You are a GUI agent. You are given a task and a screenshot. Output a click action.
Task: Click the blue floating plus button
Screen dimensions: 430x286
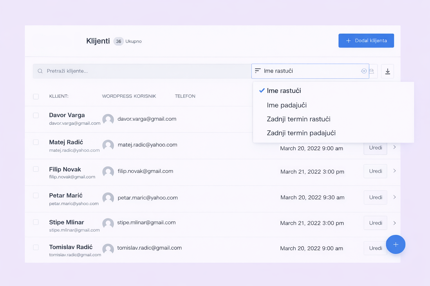(396, 244)
